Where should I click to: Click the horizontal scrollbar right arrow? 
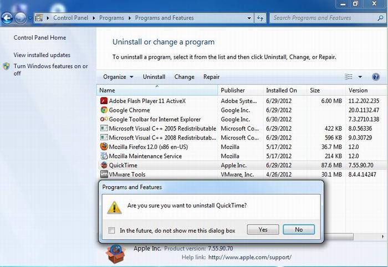point(383,237)
